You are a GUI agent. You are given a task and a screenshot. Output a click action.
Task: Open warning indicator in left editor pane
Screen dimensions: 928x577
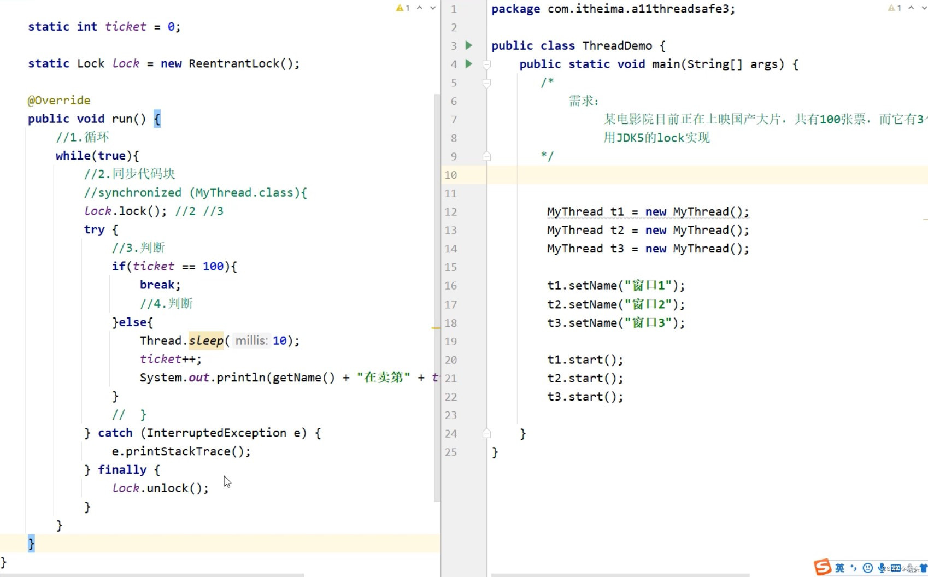click(x=403, y=8)
